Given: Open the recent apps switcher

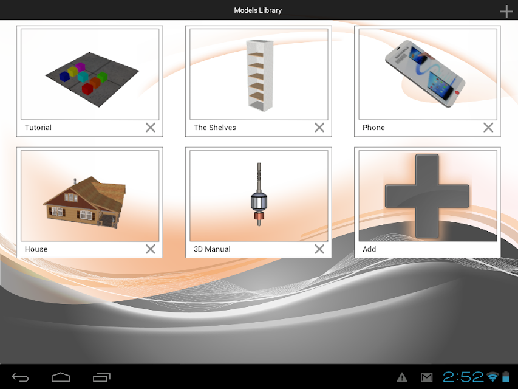Looking at the screenshot, I should [101, 377].
